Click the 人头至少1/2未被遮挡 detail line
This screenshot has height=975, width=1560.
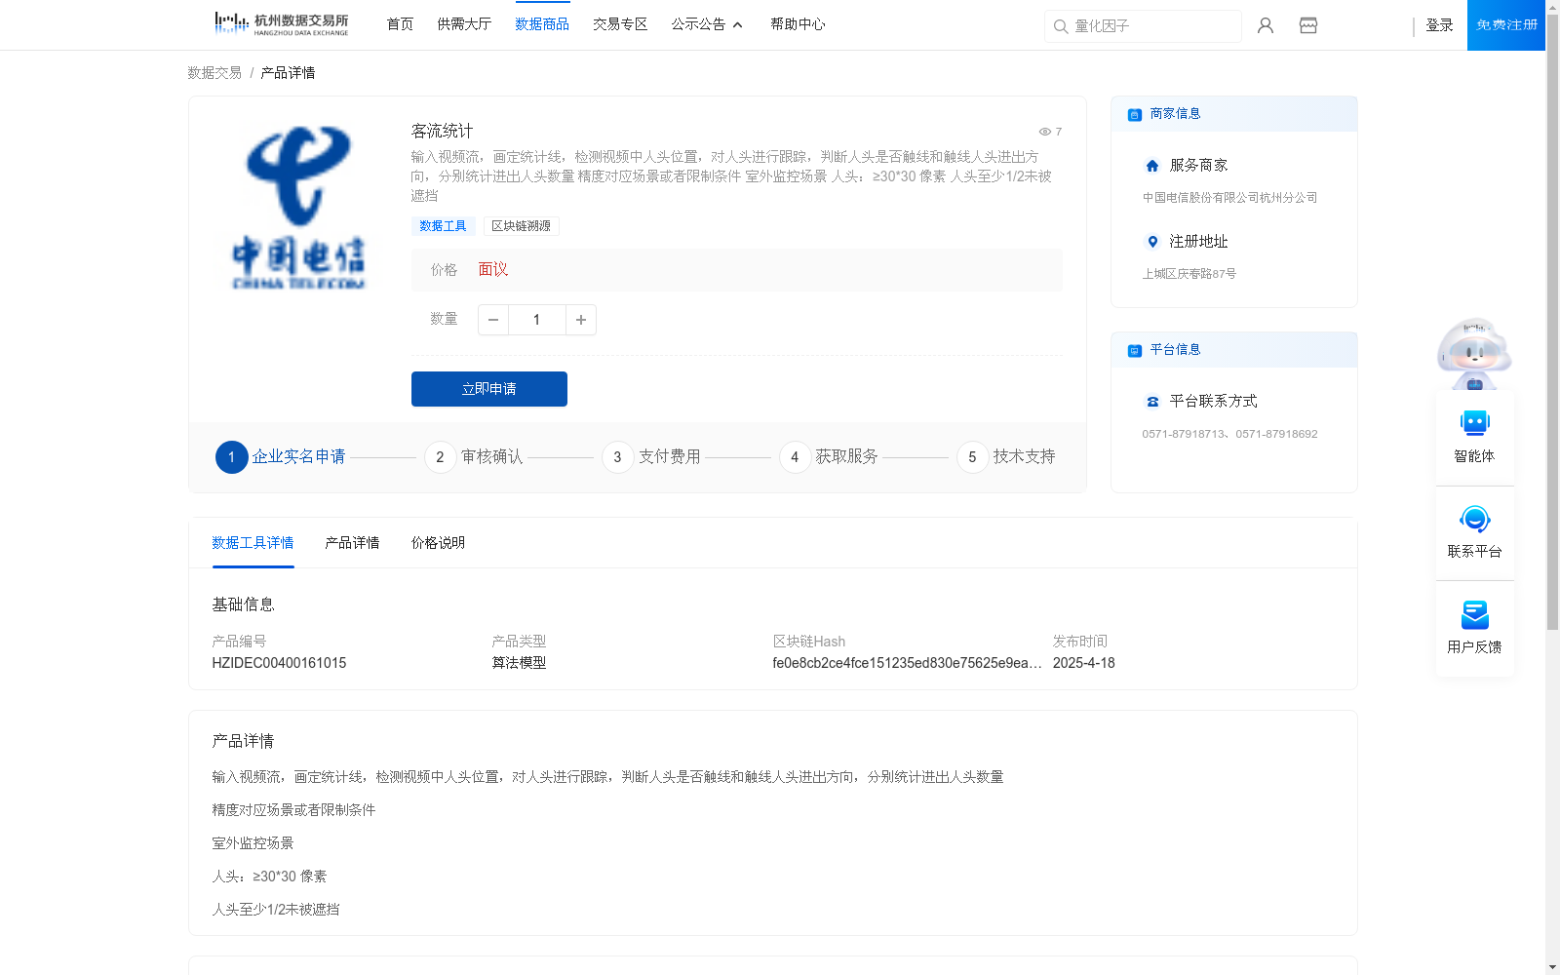(x=276, y=910)
